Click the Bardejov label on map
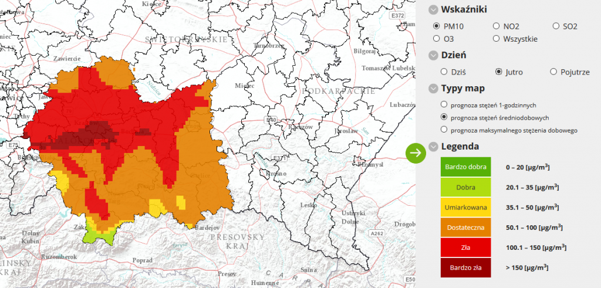Viewport: 601px width, 288px height. (207, 228)
